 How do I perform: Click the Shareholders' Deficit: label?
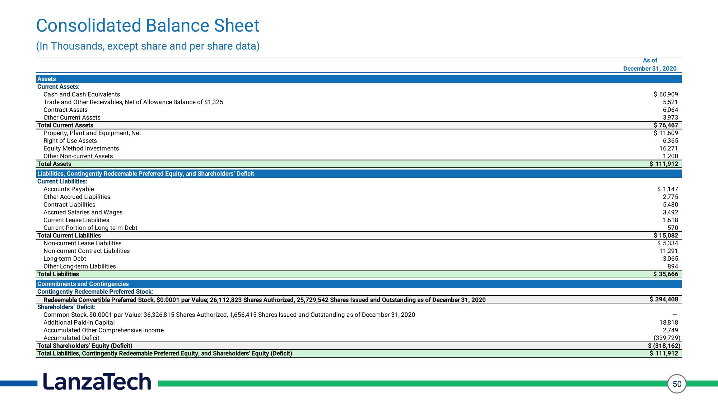(66, 307)
